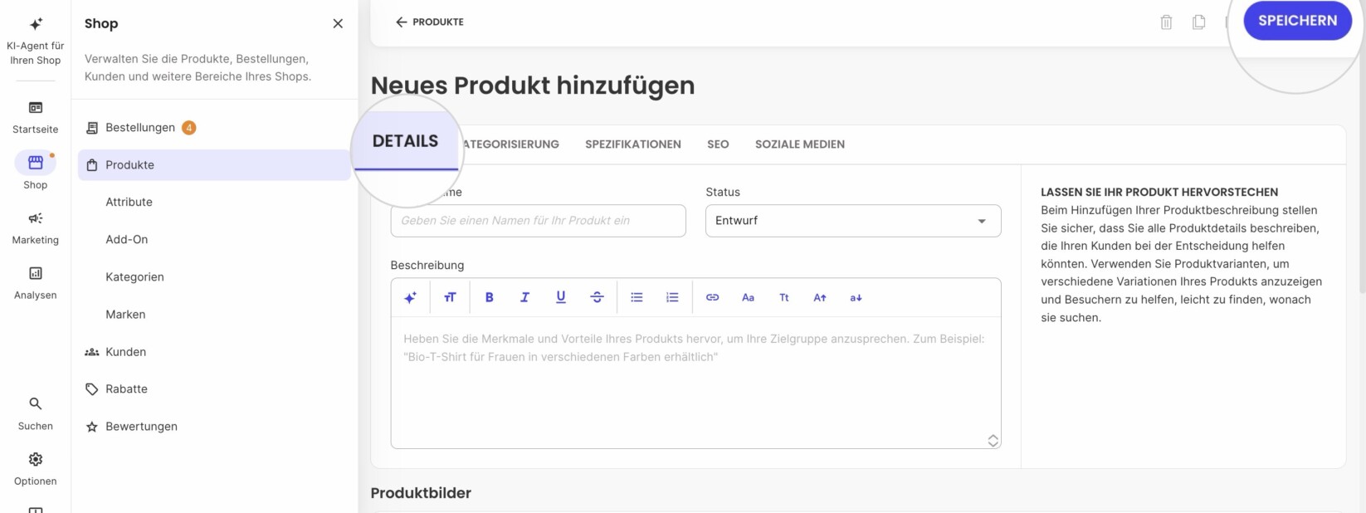Image resolution: width=1366 pixels, height=513 pixels.
Task: Open Kategorien submenu item
Action: [134, 276]
